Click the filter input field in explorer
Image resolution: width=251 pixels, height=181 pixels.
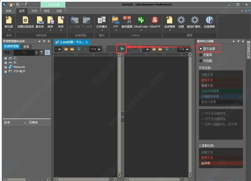point(24,52)
